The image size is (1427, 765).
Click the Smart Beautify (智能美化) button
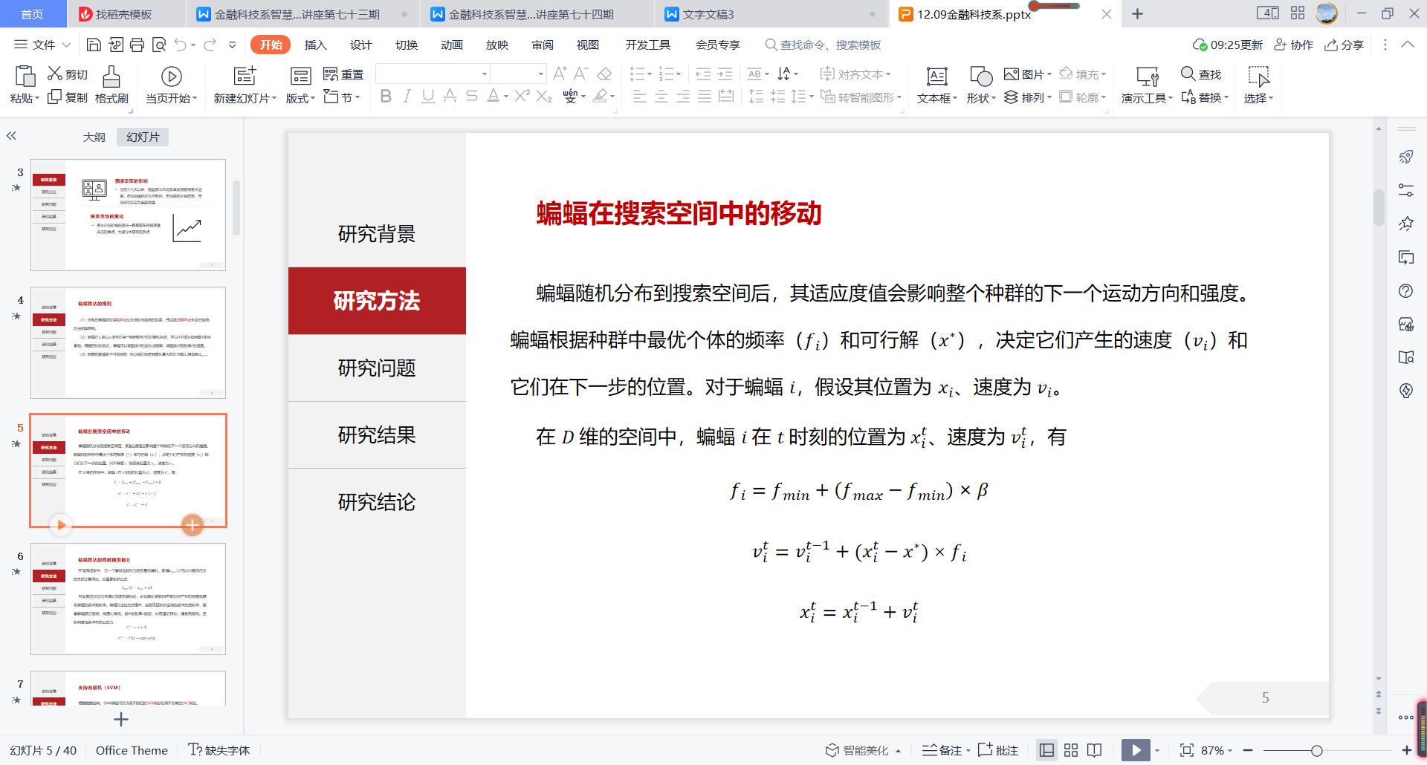point(862,750)
